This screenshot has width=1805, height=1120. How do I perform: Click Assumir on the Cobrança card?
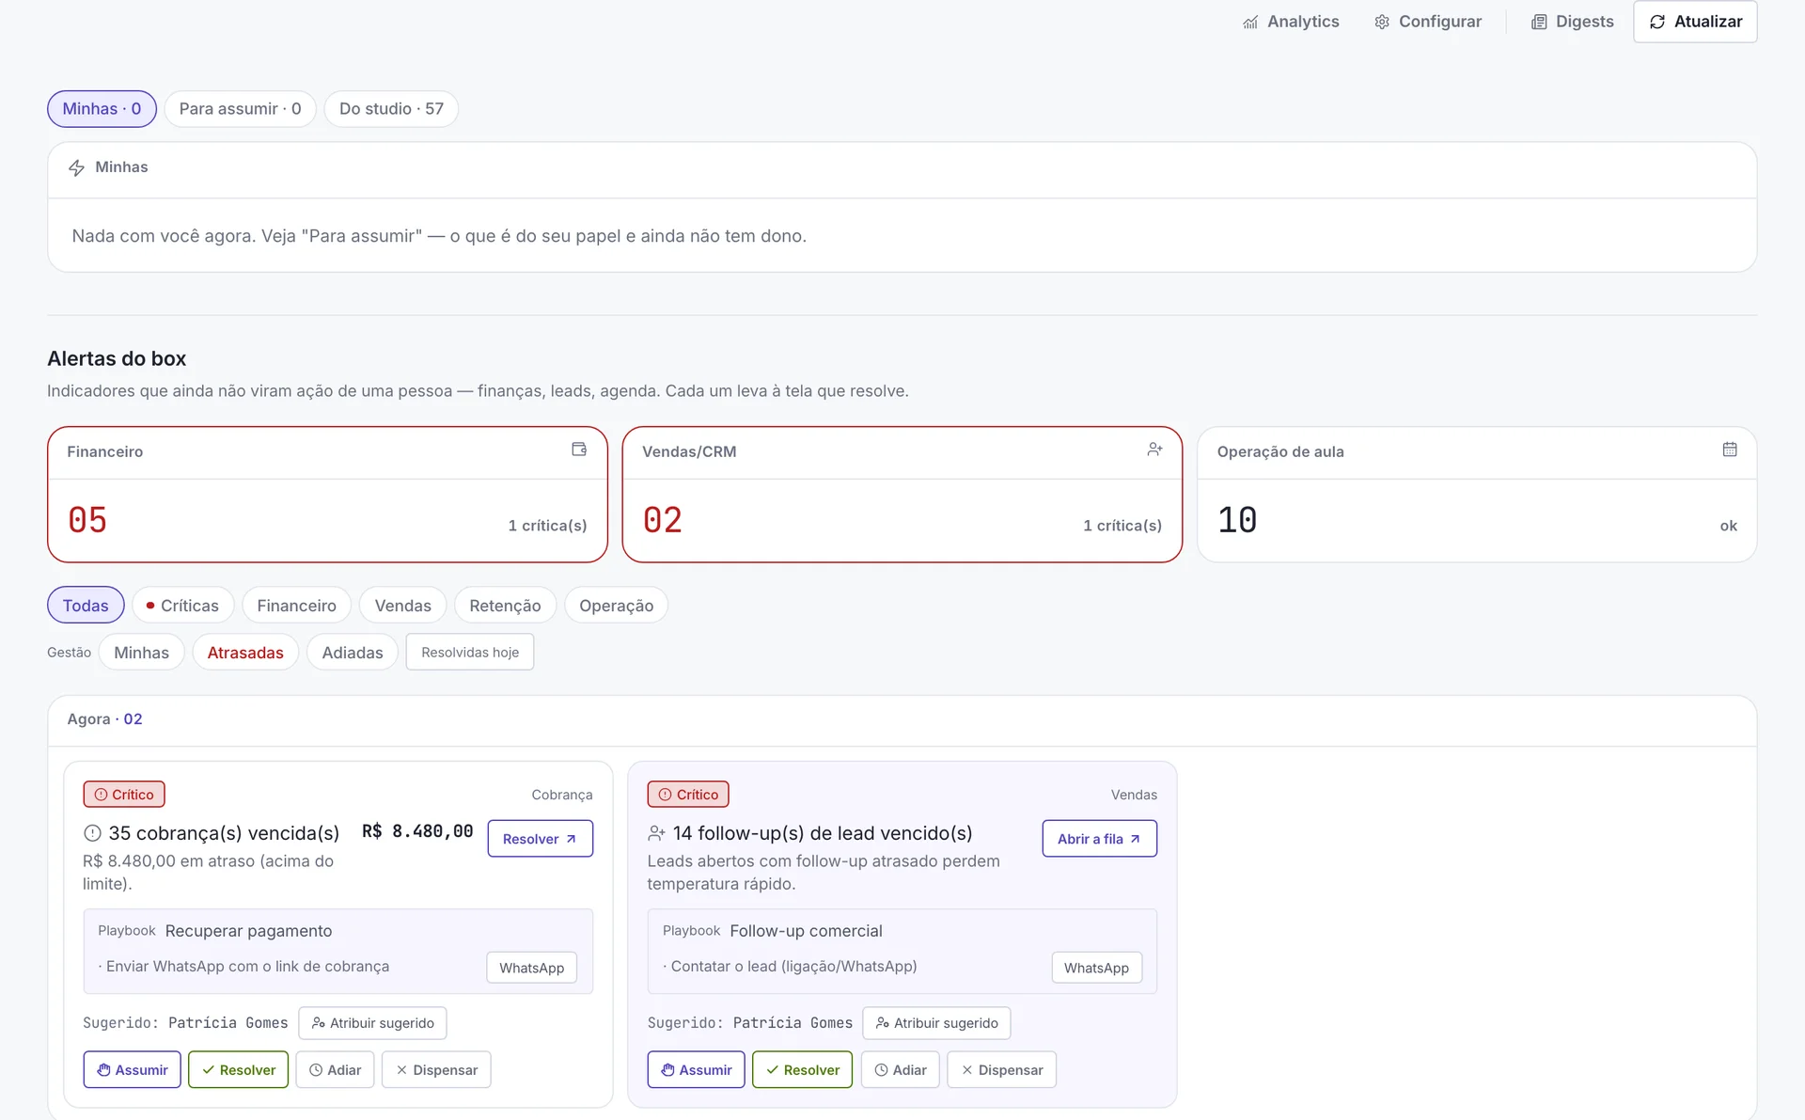coord(133,1070)
